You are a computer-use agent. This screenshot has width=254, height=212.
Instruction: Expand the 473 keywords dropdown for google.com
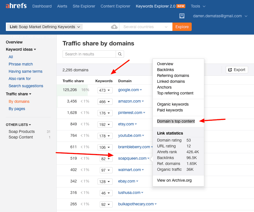105,90
